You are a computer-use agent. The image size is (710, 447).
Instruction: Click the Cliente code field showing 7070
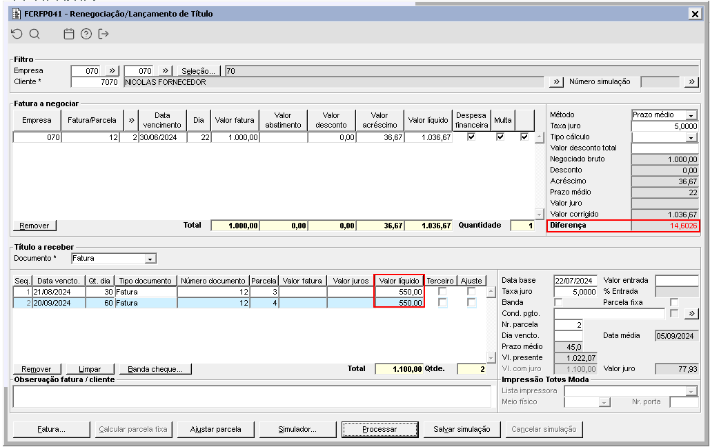tap(95, 82)
